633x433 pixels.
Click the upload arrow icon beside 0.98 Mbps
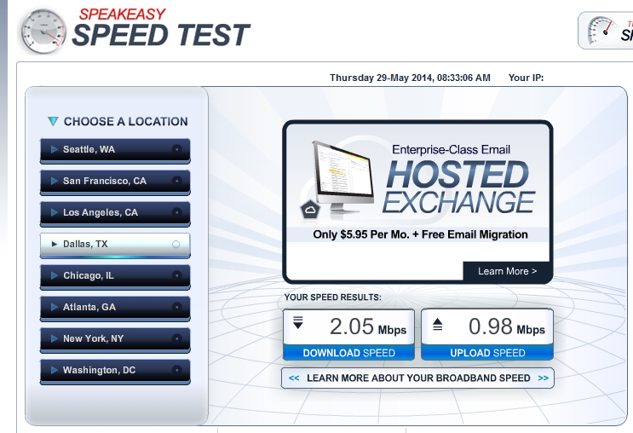click(x=437, y=323)
